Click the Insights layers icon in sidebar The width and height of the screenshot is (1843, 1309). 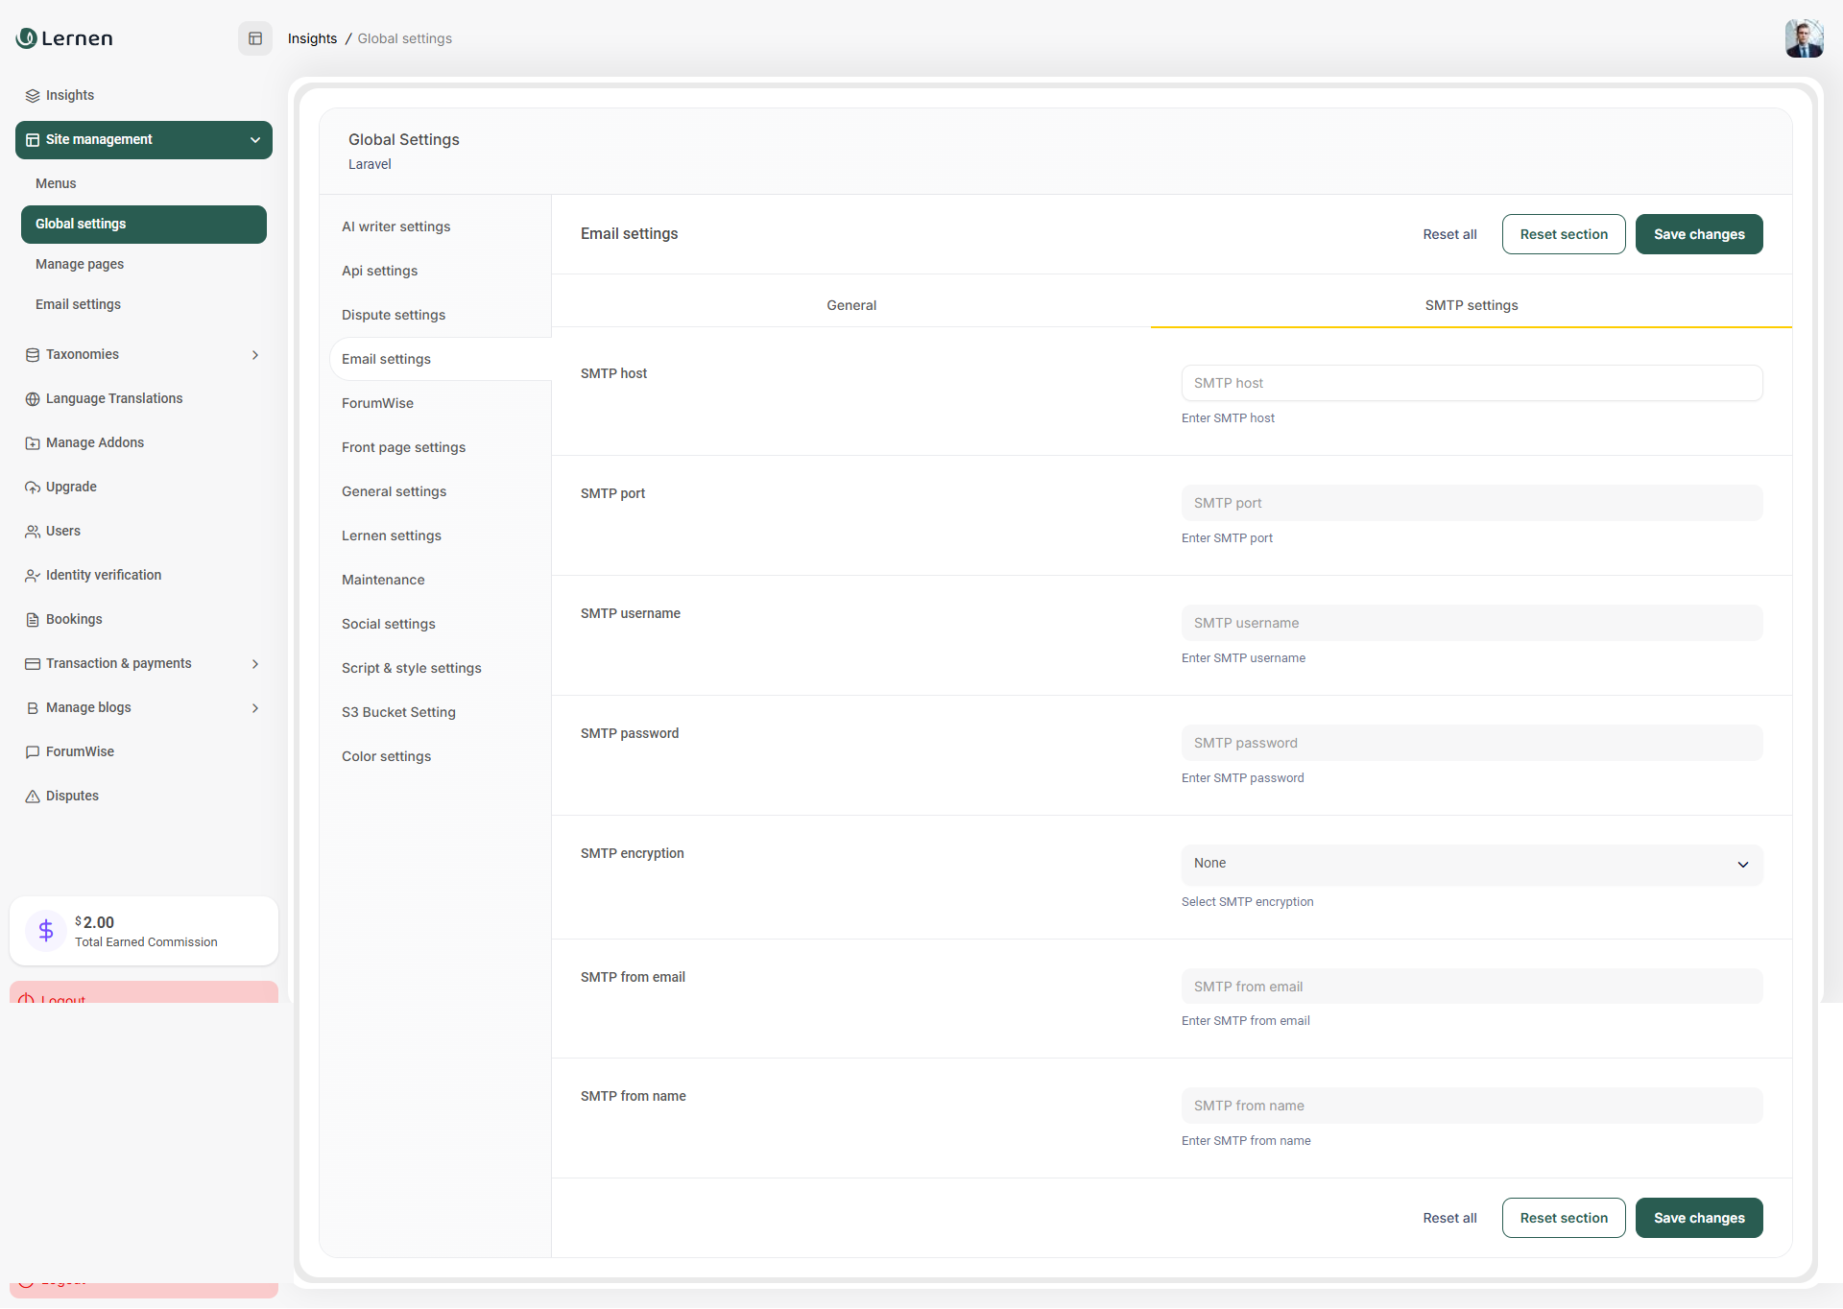pos(33,96)
